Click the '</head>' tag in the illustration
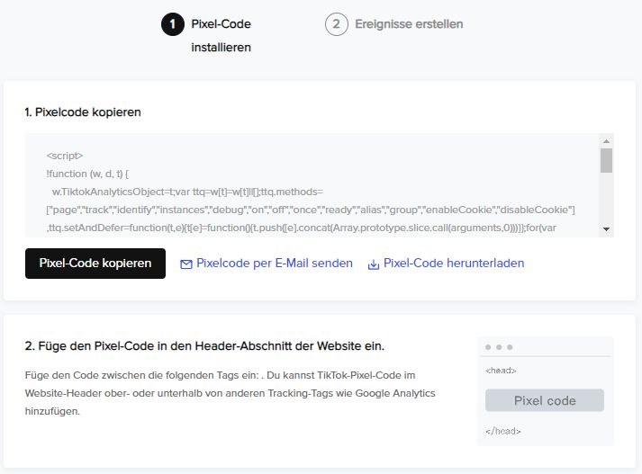The height and width of the screenshot is (474, 642). coord(503,431)
